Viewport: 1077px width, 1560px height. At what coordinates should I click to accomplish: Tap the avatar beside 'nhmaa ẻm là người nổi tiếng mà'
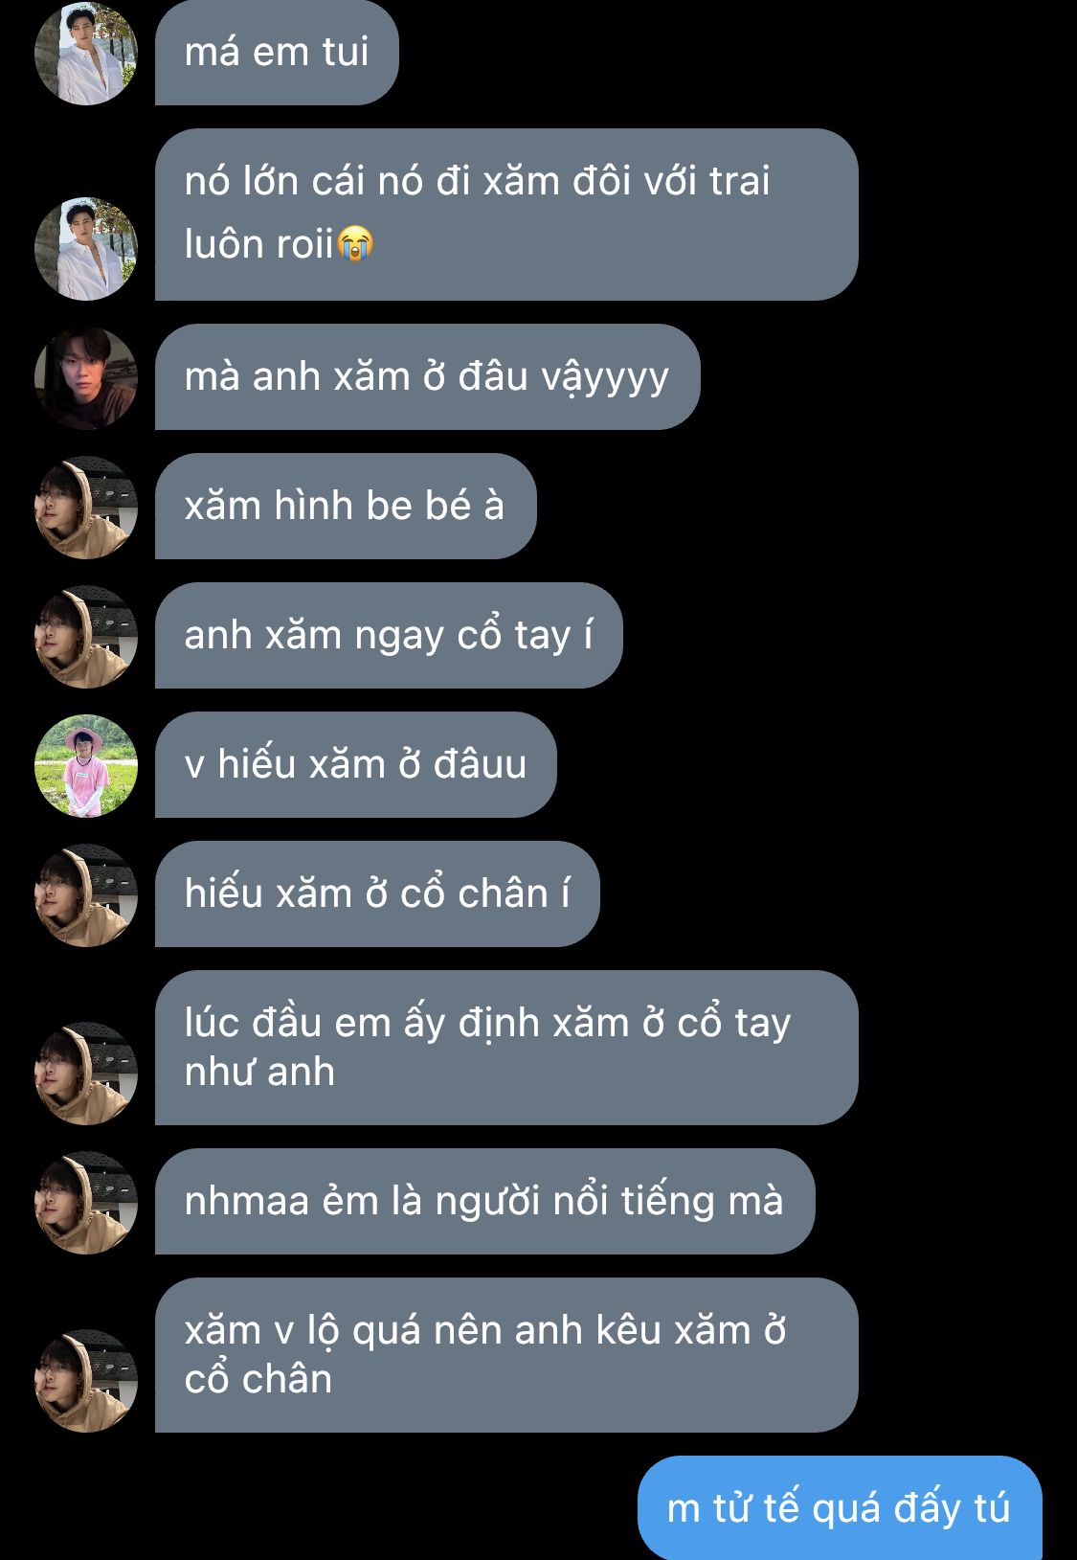click(x=86, y=1203)
